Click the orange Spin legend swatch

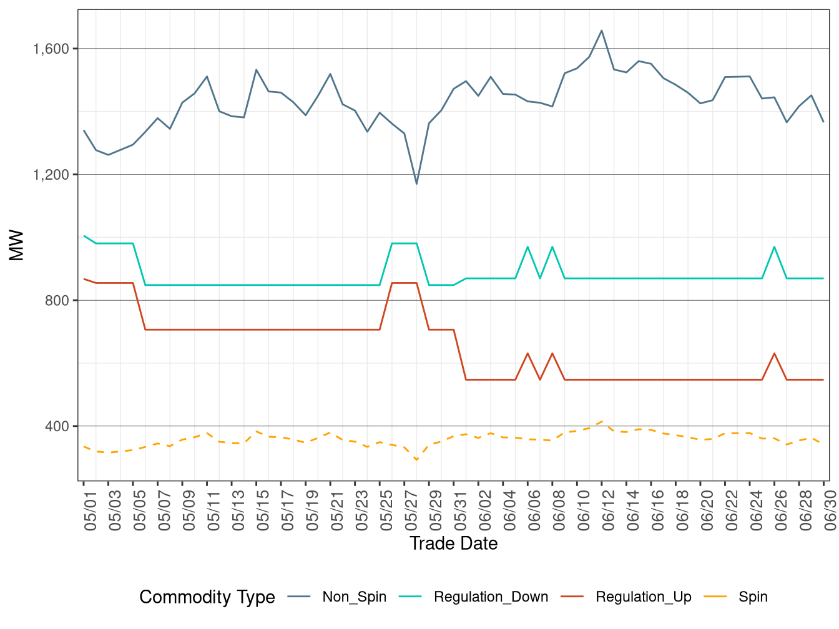(x=715, y=597)
